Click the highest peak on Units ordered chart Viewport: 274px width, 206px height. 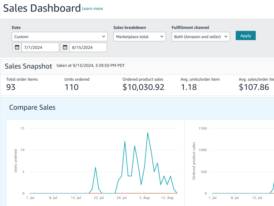148,133
